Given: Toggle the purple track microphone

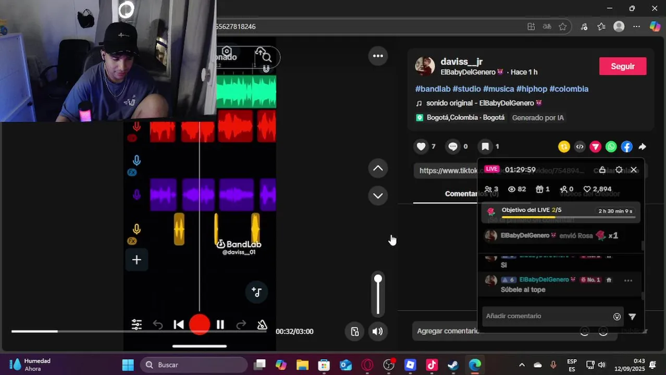Looking at the screenshot, I should pos(137,195).
